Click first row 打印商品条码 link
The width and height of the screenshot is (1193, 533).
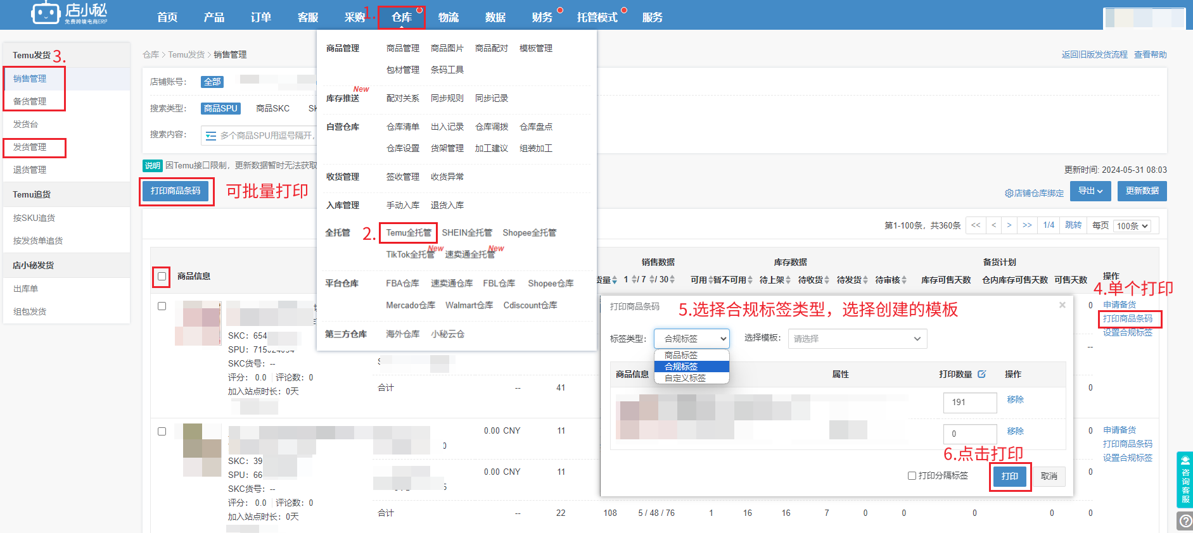tap(1128, 318)
